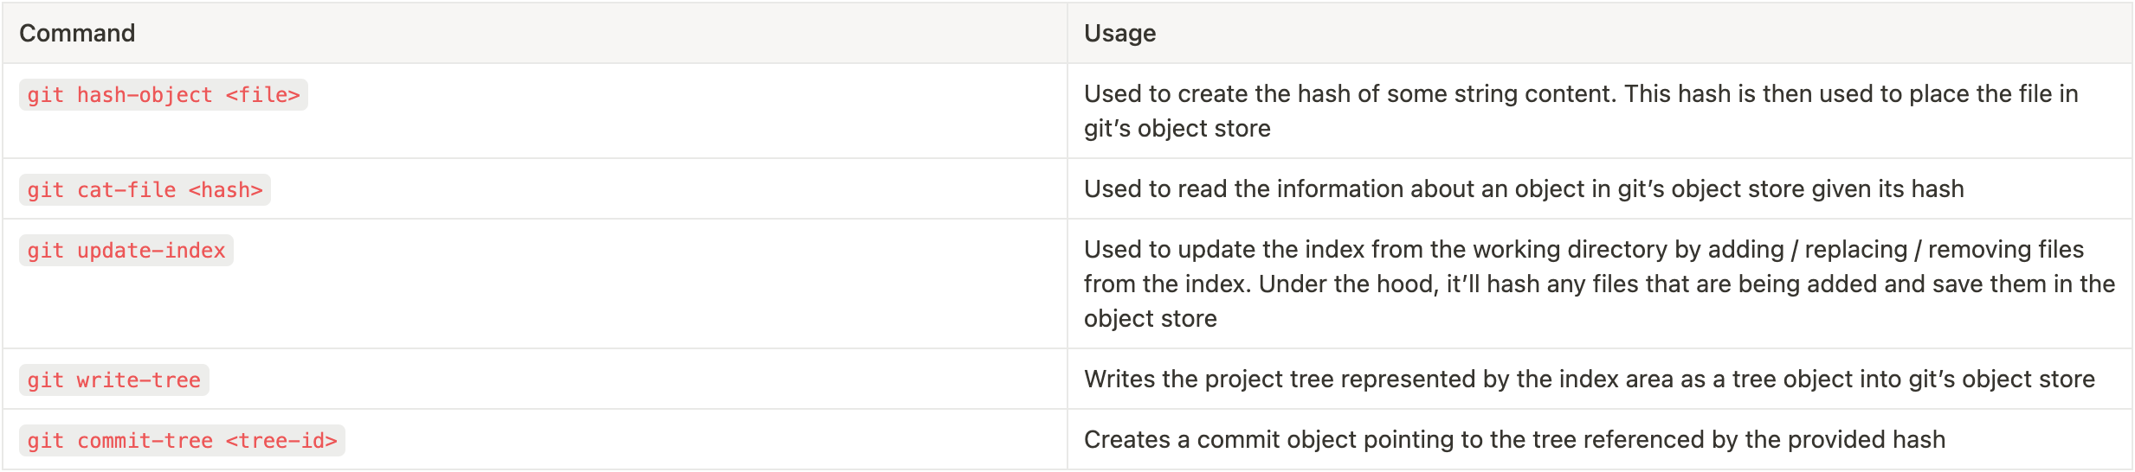Click the commit-tree usage description cell

coord(1513,440)
